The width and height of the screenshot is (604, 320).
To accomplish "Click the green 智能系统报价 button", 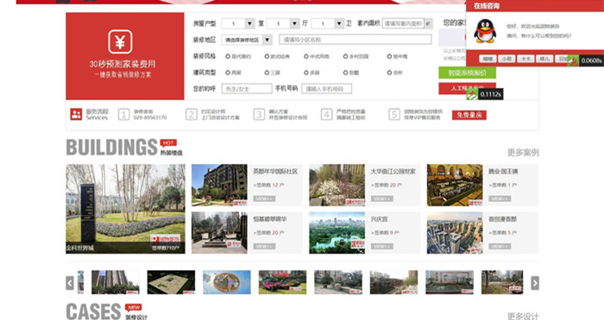I will click(468, 72).
